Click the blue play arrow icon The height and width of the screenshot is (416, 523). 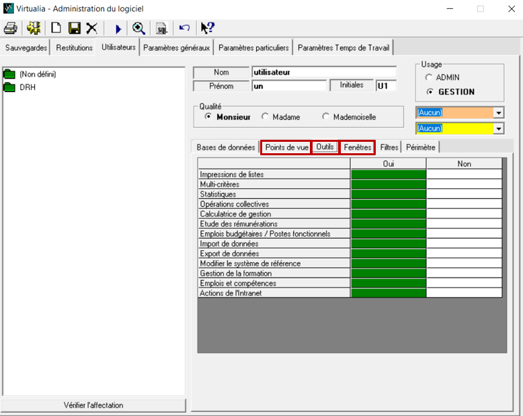point(118,28)
